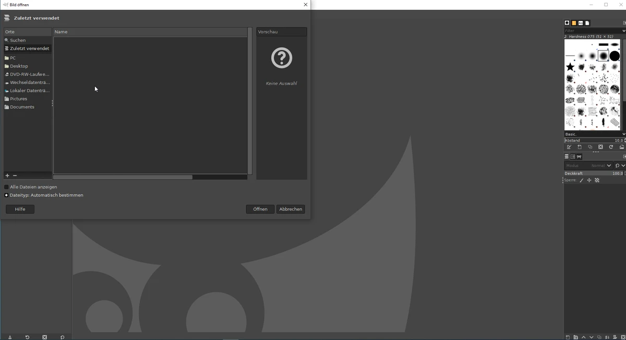Adjust the Abstand spacing slider
The height and width of the screenshot is (340, 626).
[x=595, y=141]
